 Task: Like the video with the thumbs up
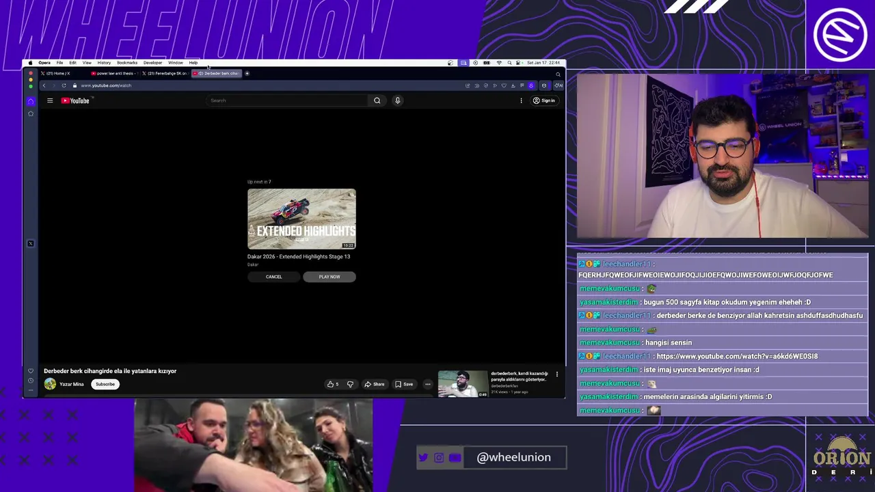click(x=333, y=384)
